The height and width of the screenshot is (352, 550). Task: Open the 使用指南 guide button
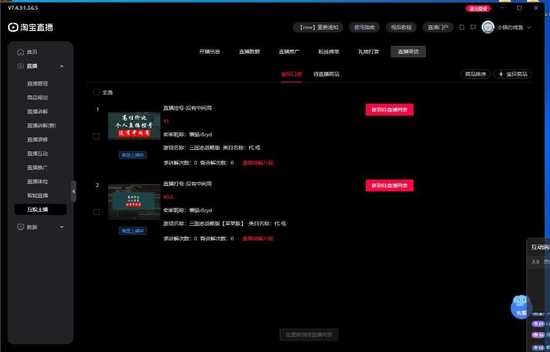365,27
